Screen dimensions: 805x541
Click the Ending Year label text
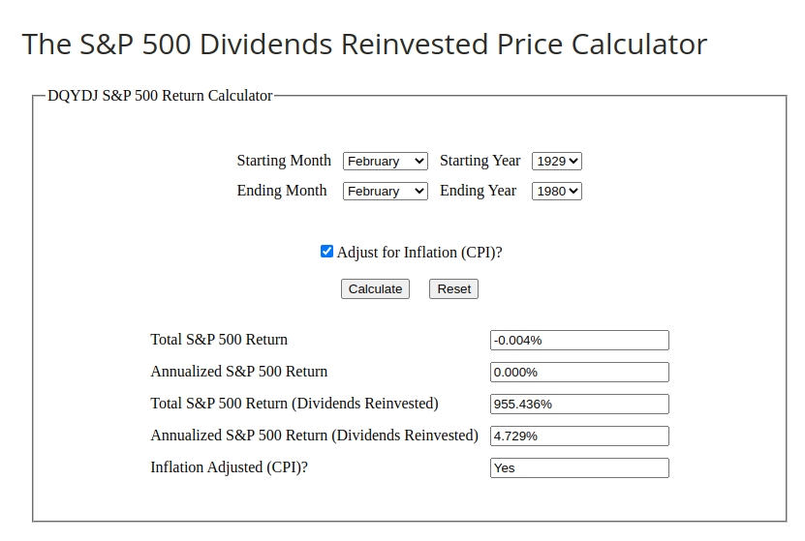478,191
